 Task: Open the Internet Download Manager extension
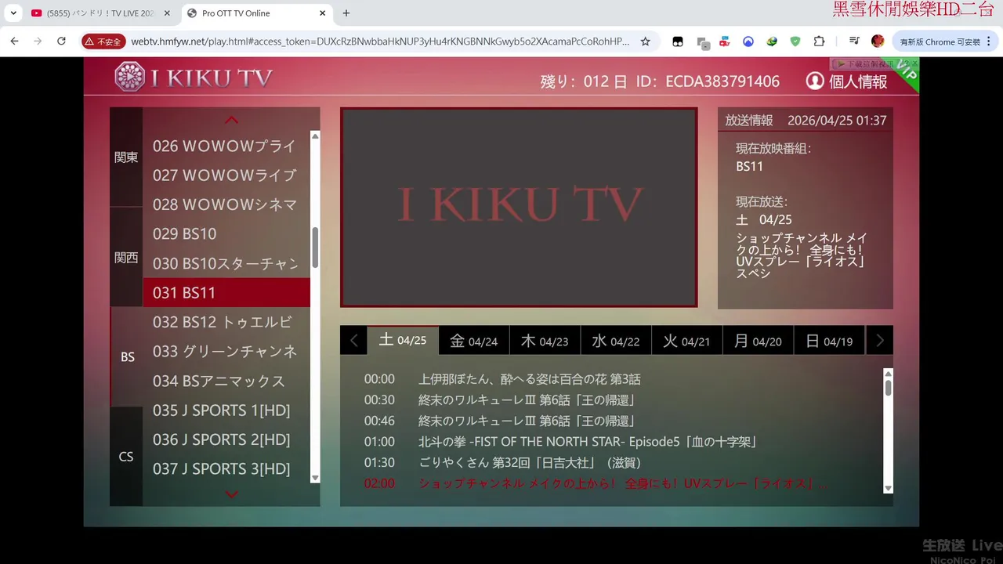coord(772,42)
